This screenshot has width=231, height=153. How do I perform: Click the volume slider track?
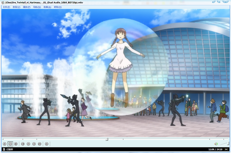pos(225,144)
